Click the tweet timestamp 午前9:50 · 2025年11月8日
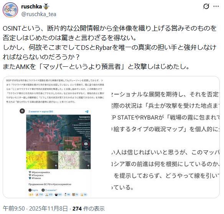The width and height of the screenshot is (224, 214). point(35,209)
